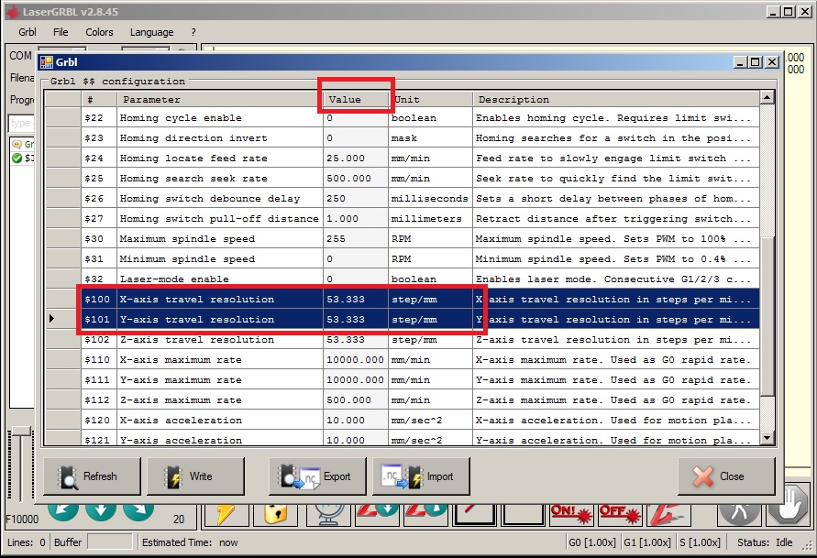This screenshot has width=817, height=558.
Task: Click the 'G1 [1.00x]' status bar entry
Action: pyautogui.click(x=647, y=542)
